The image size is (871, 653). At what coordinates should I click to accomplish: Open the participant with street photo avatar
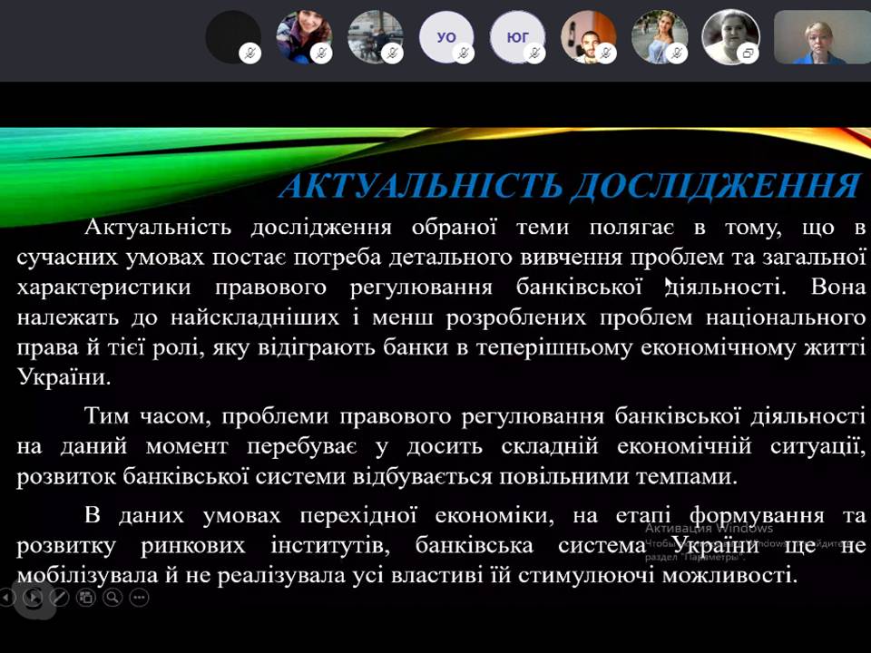click(374, 36)
